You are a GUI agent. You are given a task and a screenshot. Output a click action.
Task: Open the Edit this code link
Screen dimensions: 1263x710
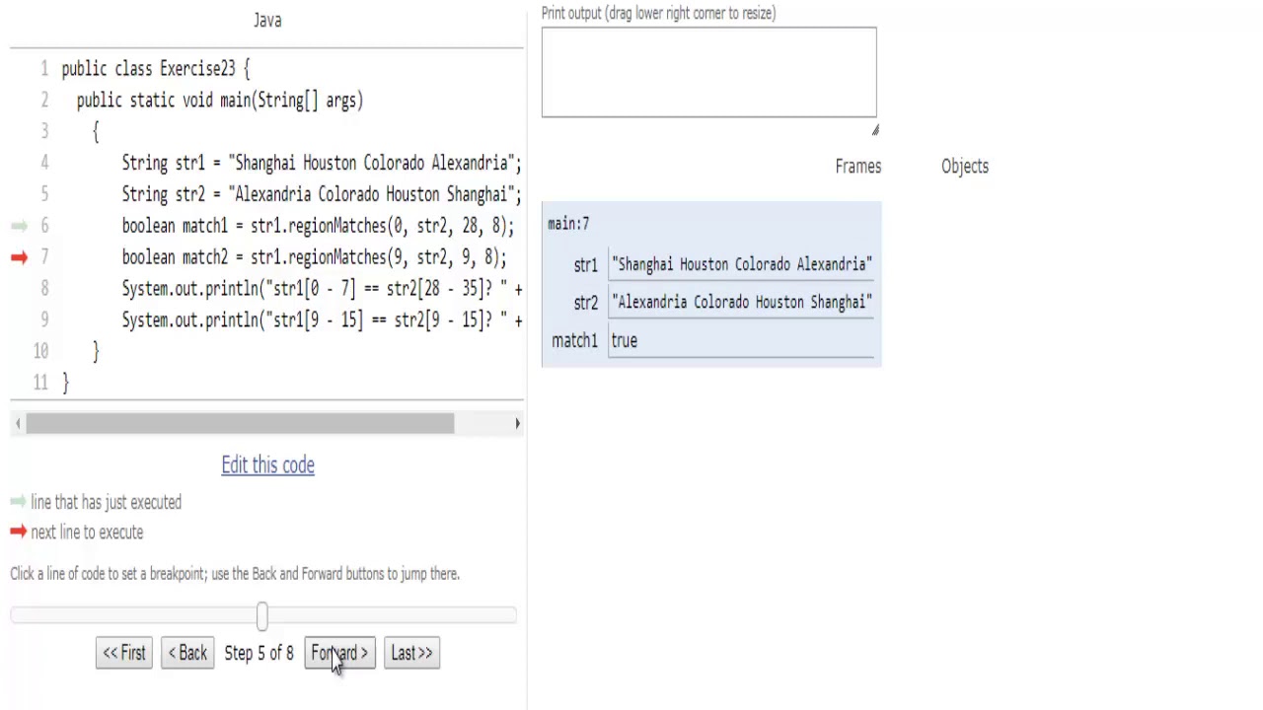267,465
